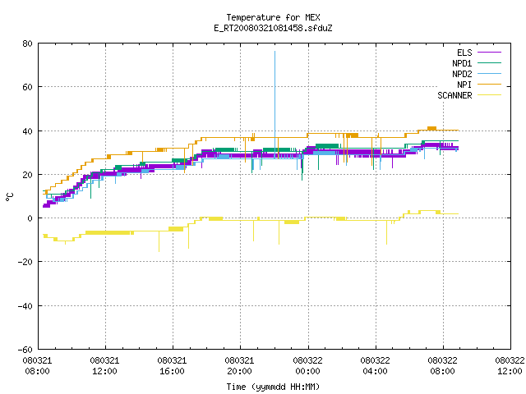Click the tall light blue NPD2 spike peak

click(x=275, y=52)
